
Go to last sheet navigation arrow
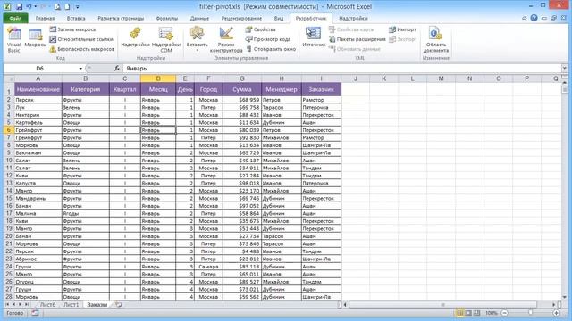click(x=26, y=304)
